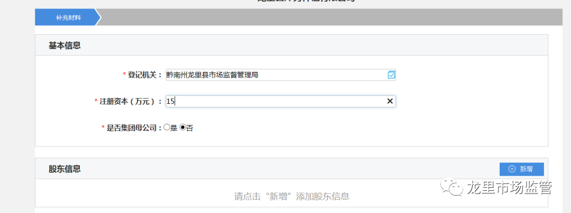Screen dimensions: 571x213
Task: Open the 登记机关 selector icon
Action: pyautogui.click(x=391, y=75)
